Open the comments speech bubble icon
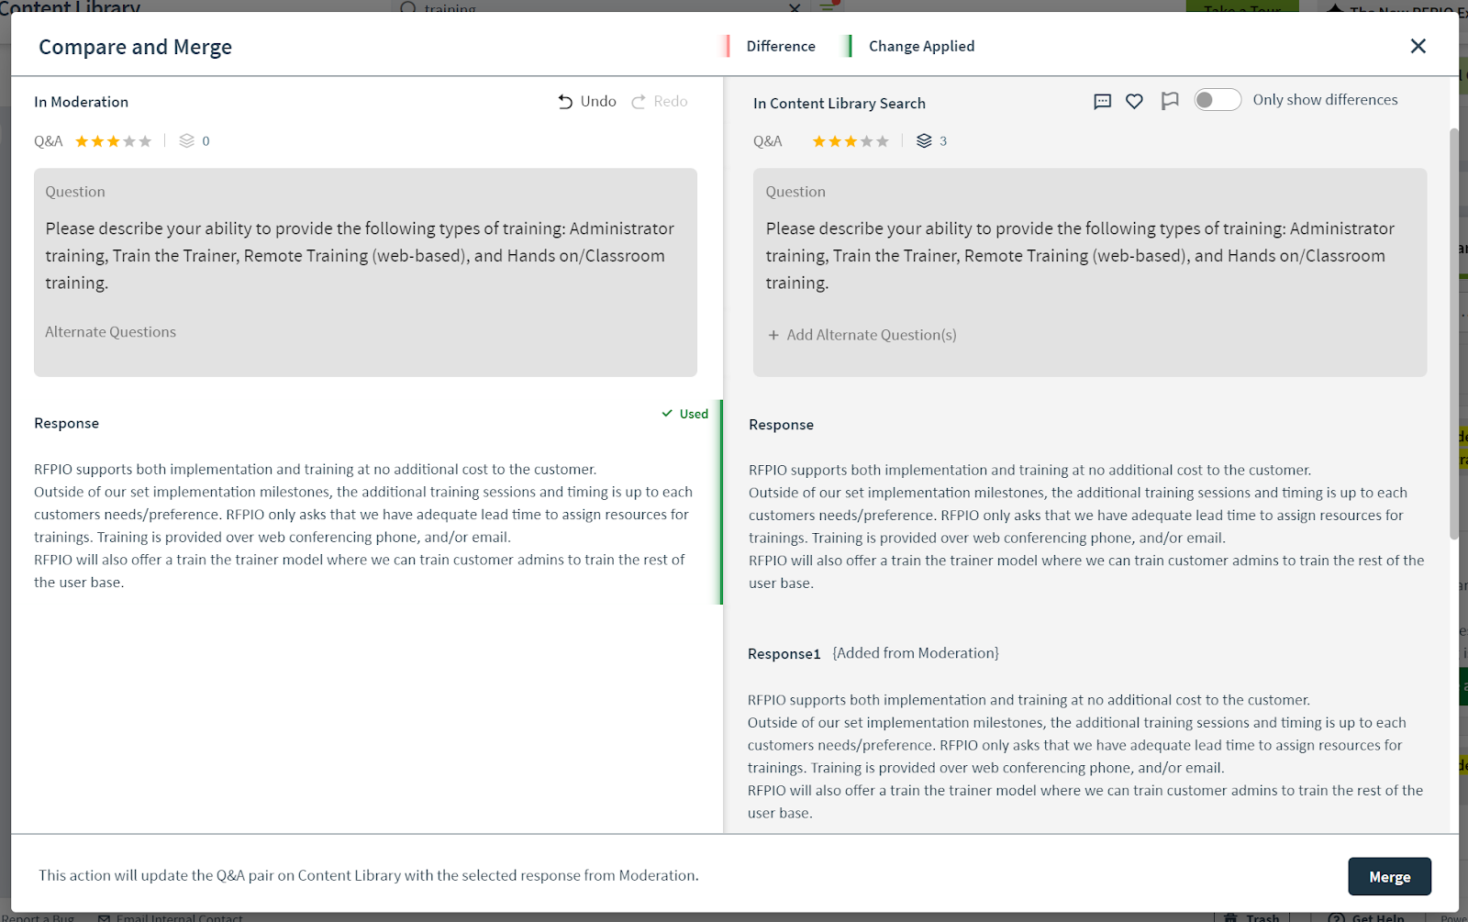 pos(1103,101)
